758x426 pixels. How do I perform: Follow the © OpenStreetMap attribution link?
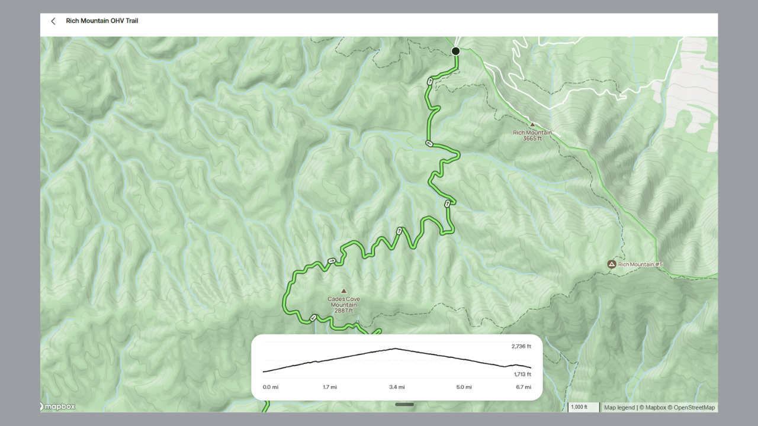pyautogui.click(x=692, y=408)
